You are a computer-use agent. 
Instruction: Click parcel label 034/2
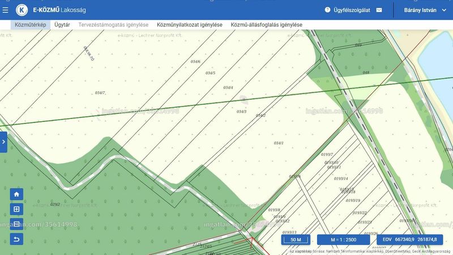pos(260,116)
